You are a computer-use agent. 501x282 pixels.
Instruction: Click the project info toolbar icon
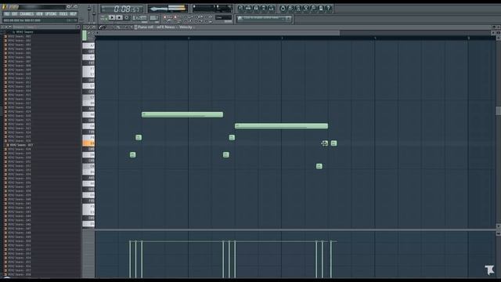pyautogui.click(x=321, y=9)
